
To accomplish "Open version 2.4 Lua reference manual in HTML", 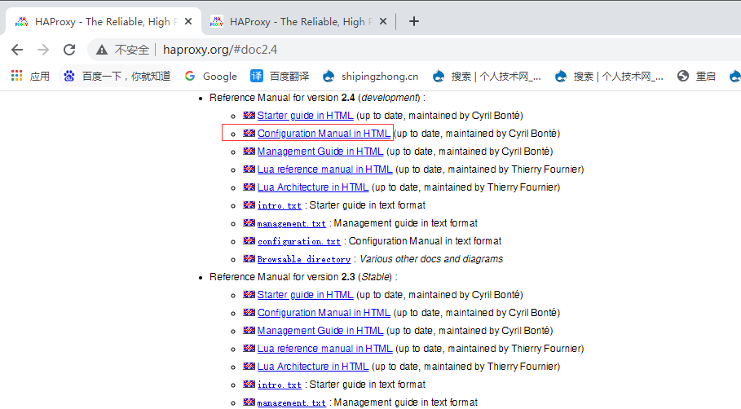I will [x=324, y=169].
